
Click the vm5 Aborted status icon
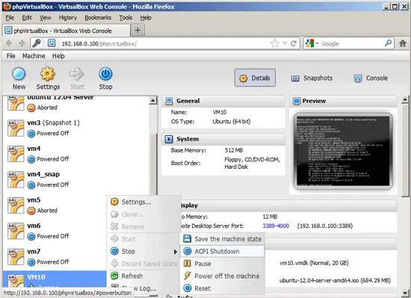[x=31, y=211]
